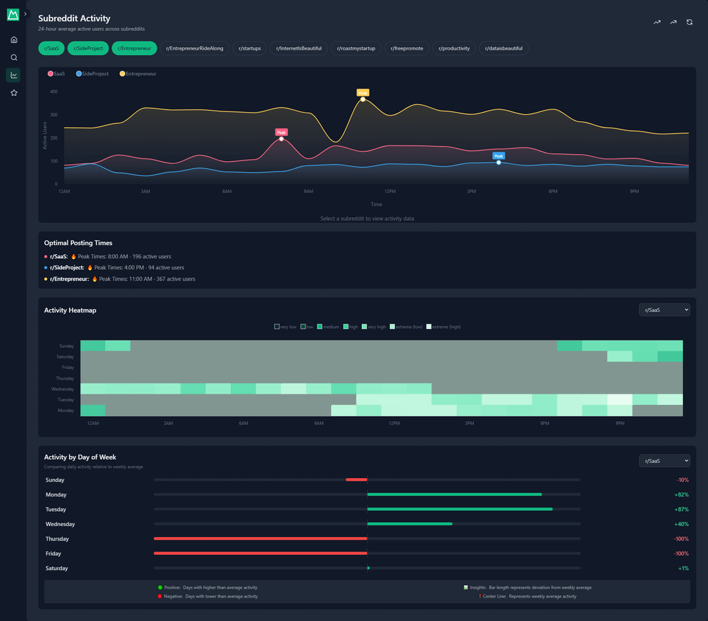
Task: Deselect the r/Entrepreneur subreddit chip
Action: [134, 48]
